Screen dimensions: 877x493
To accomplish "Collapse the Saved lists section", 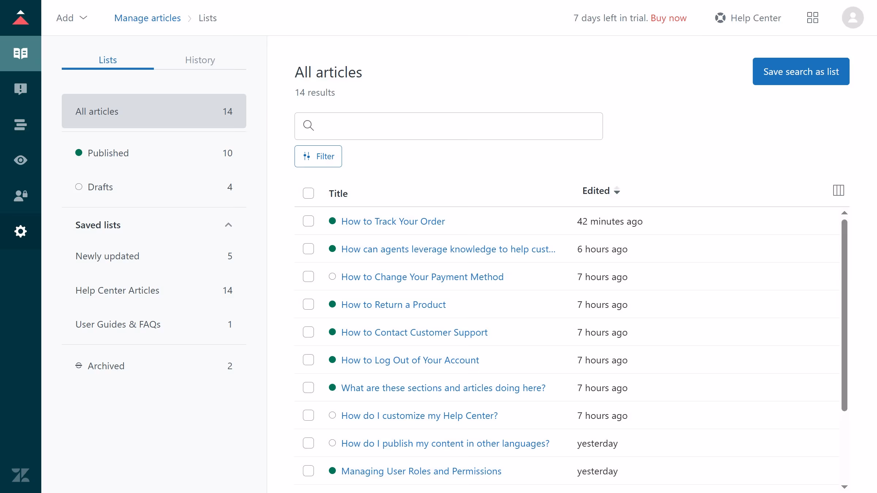I will [x=228, y=225].
